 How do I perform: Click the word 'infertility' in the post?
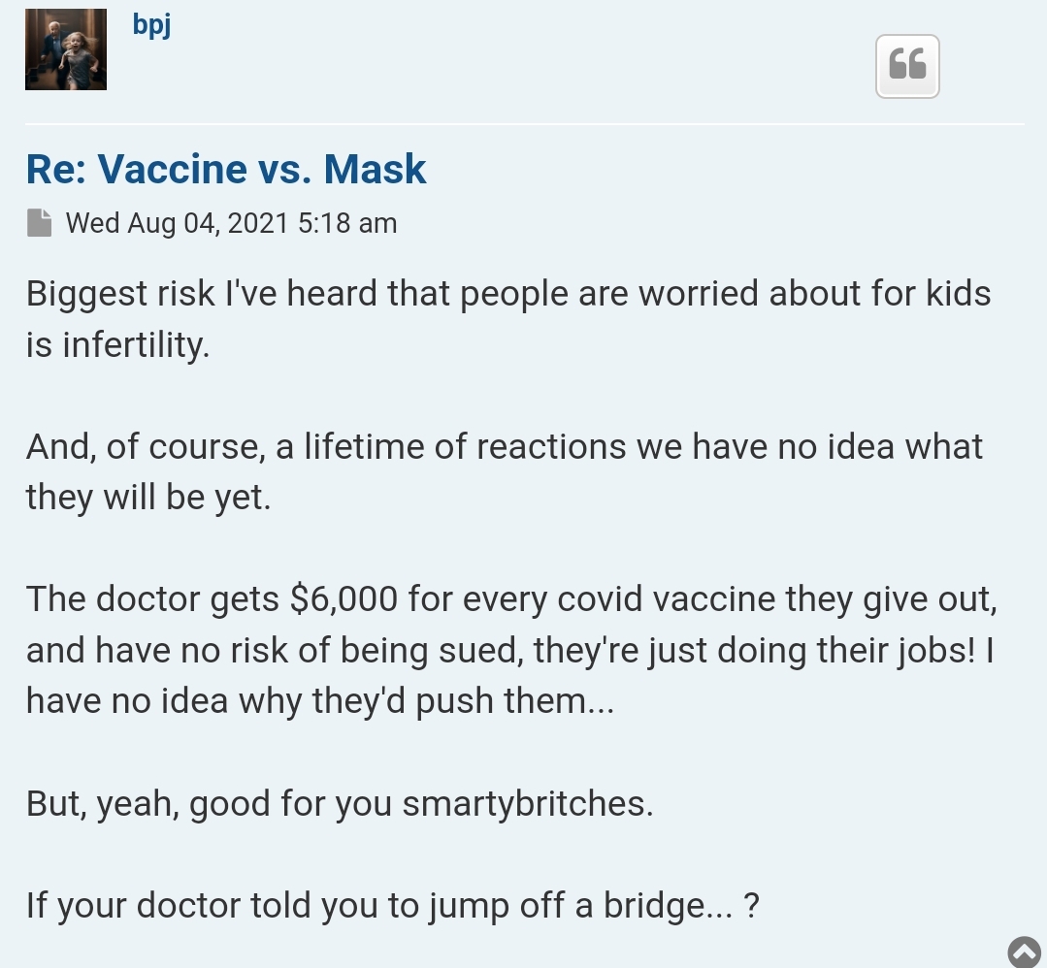click(134, 344)
